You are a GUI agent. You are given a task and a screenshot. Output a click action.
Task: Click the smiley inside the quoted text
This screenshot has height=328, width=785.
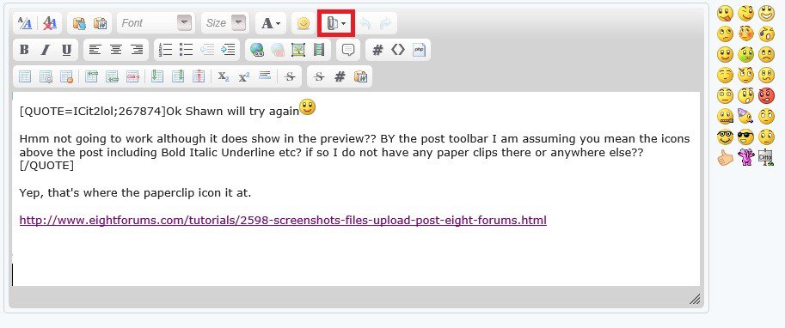tap(308, 107)
